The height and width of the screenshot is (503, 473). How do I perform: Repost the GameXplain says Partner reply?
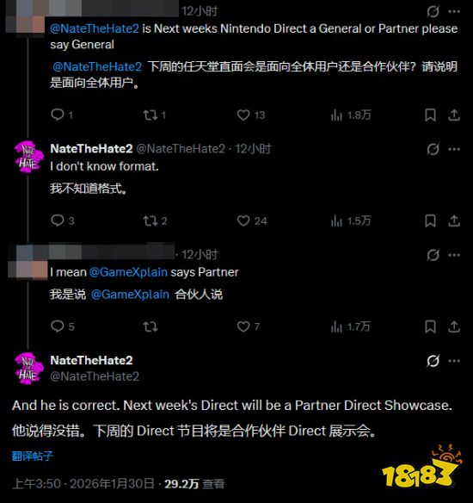click(150, 326)
